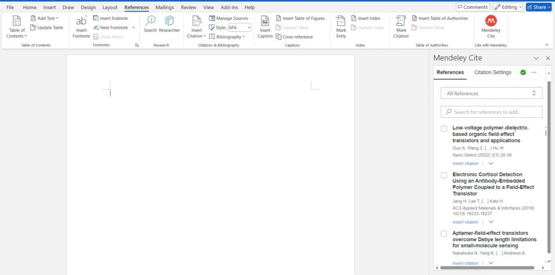Open the Next Footnote dropdown arrow
The image size is (555, 275).
coord(134,27)
